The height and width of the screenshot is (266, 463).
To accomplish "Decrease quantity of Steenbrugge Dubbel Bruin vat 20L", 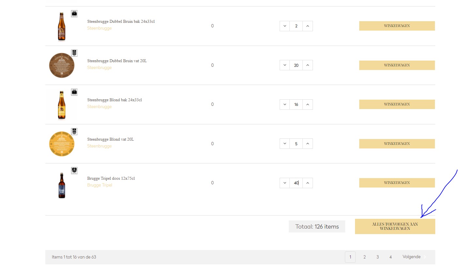I will pyautogui.click(x=285, y=65).
